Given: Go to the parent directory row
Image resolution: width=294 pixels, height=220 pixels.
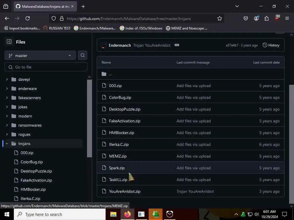Looking at the screenshot, I should point(191,74).
